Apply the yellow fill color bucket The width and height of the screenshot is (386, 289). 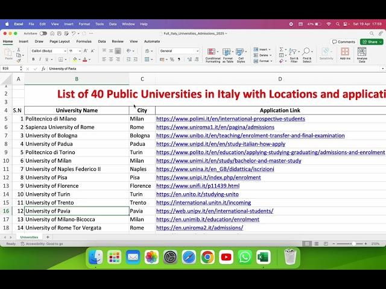pos(75,59)
